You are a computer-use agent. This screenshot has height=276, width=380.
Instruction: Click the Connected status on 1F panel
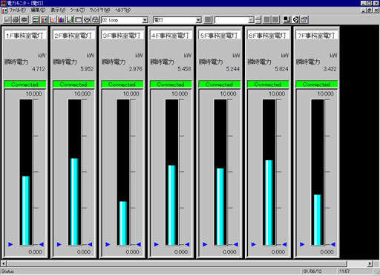(24, 85)
